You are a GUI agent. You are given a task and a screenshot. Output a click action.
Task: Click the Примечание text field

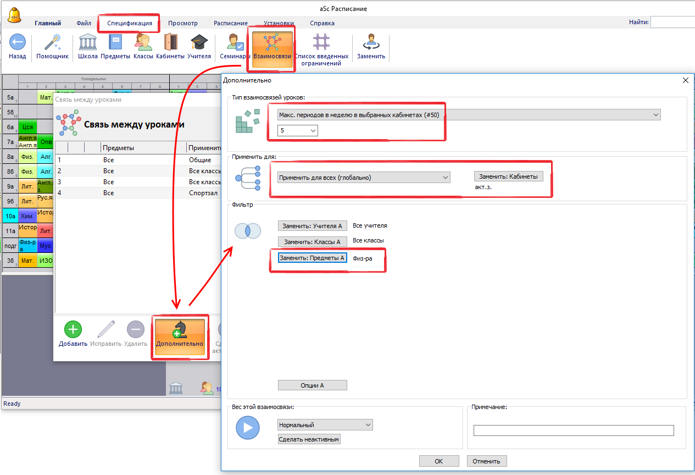[573, 430]
